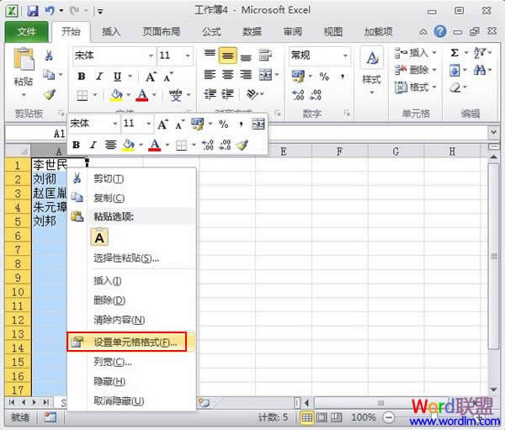The width and height of the screenshot is (505, 430).
Task: Open the ribbon font name 宋体 dropdown
Action: (151, 56)
